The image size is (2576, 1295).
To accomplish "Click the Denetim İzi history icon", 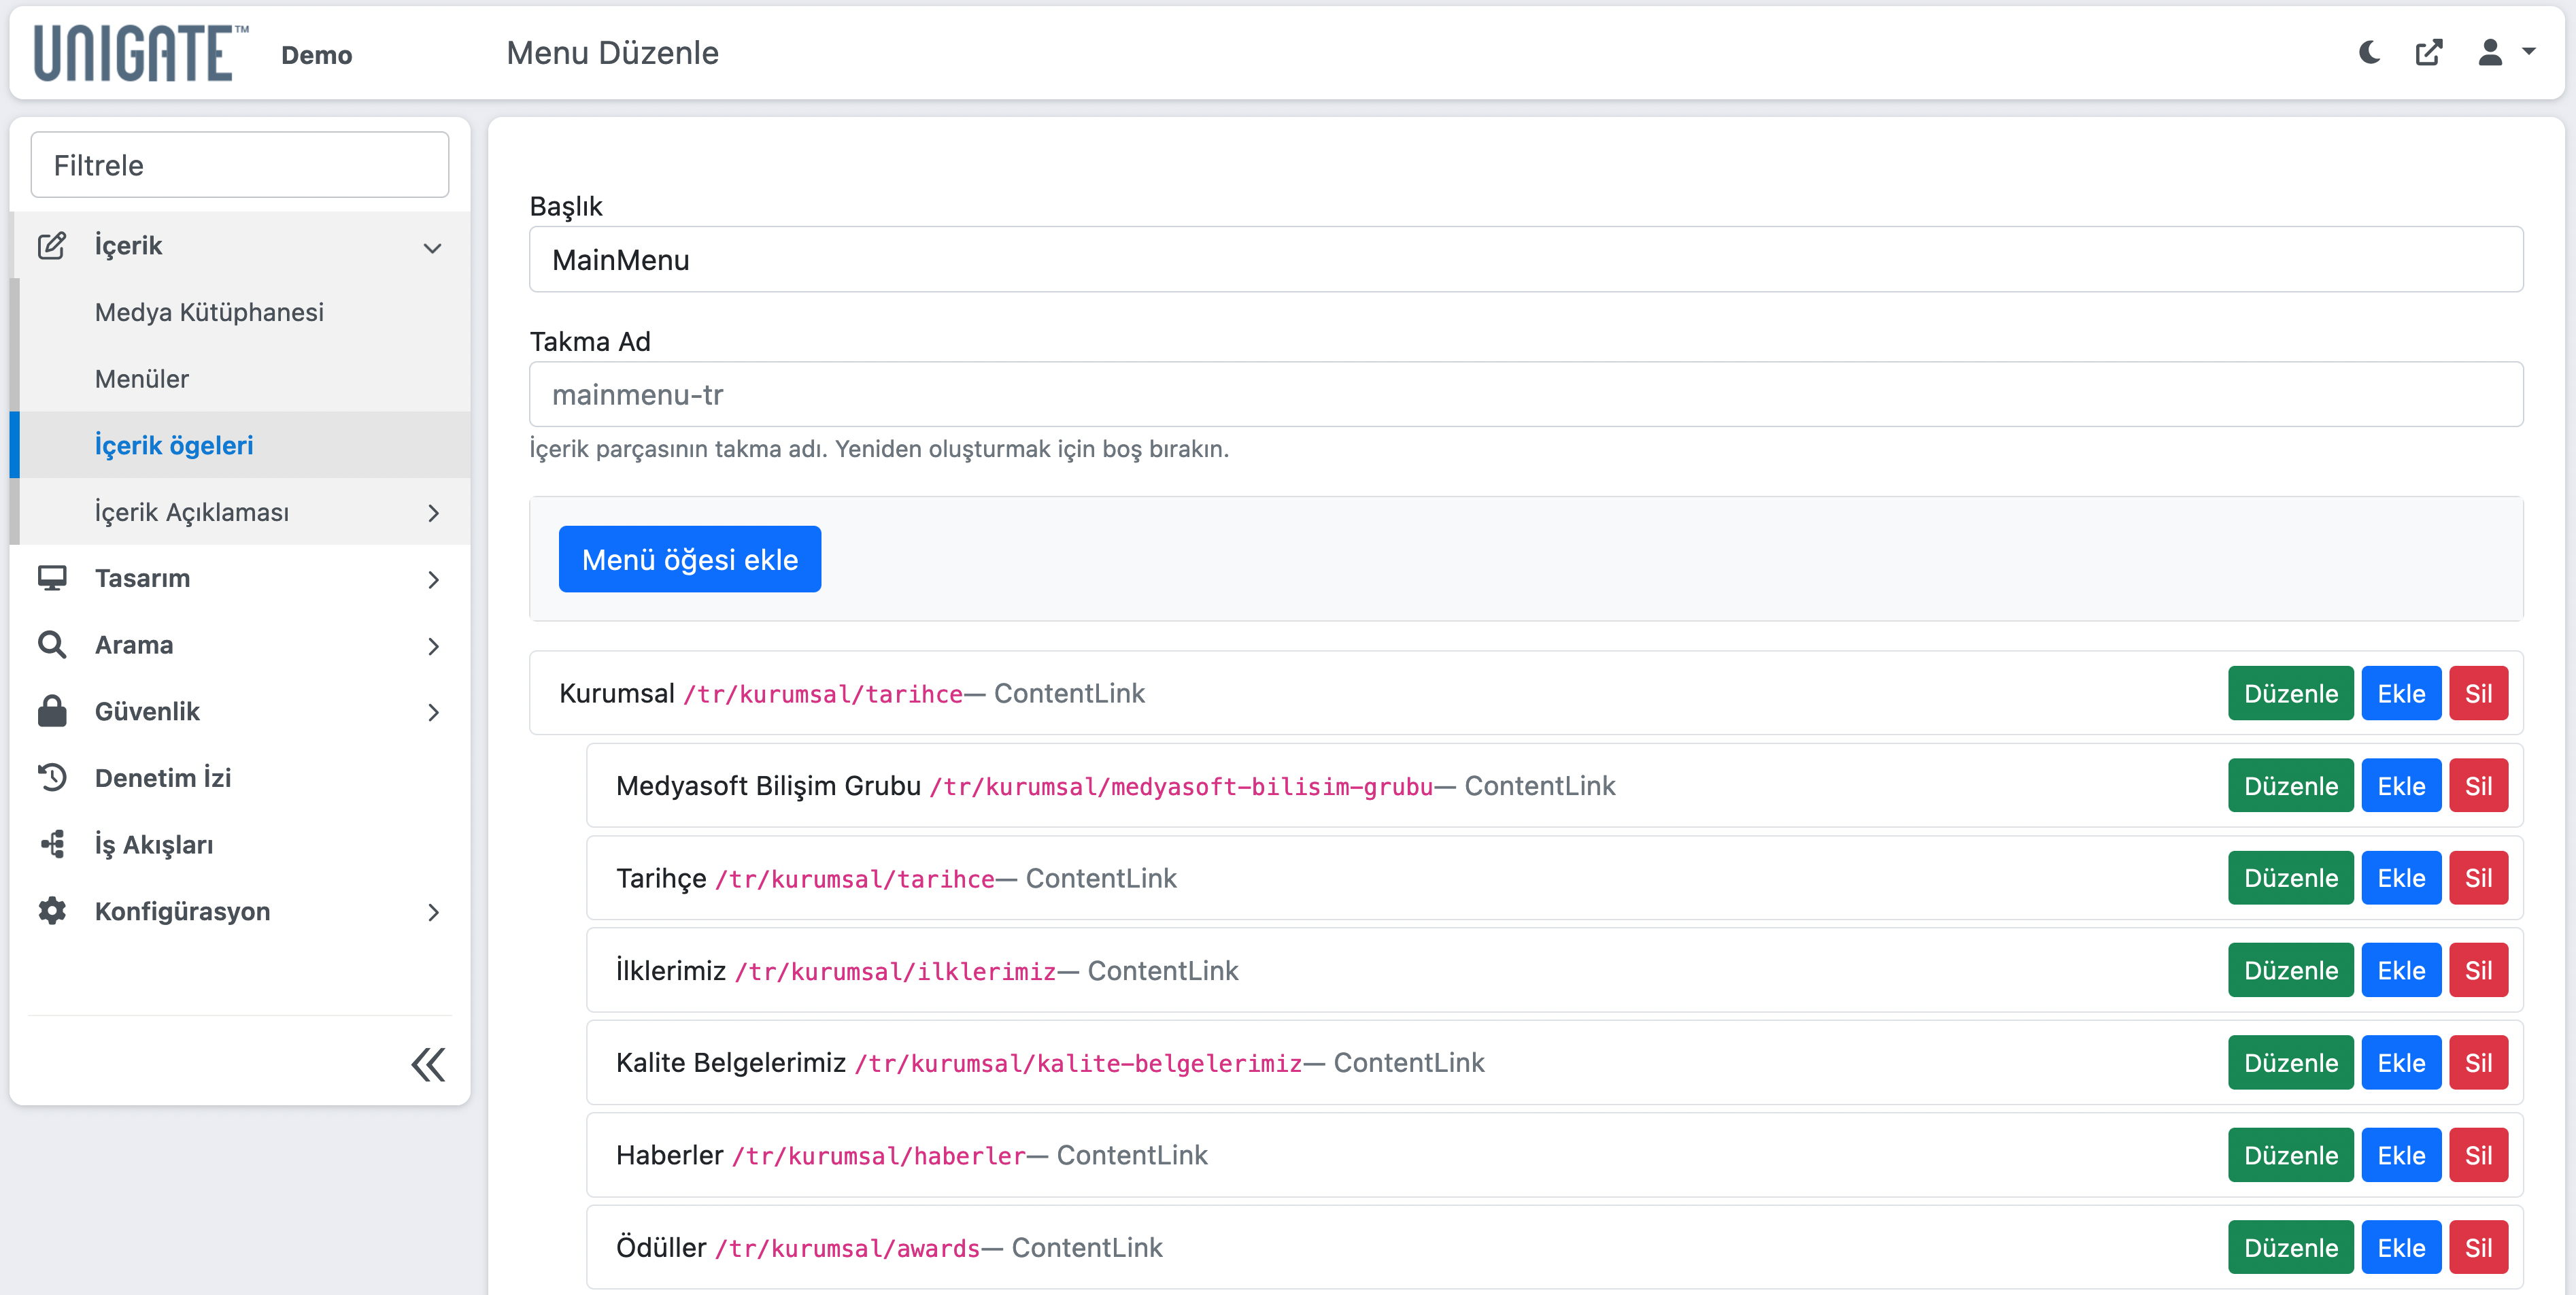I will click(x=52, y=778).
